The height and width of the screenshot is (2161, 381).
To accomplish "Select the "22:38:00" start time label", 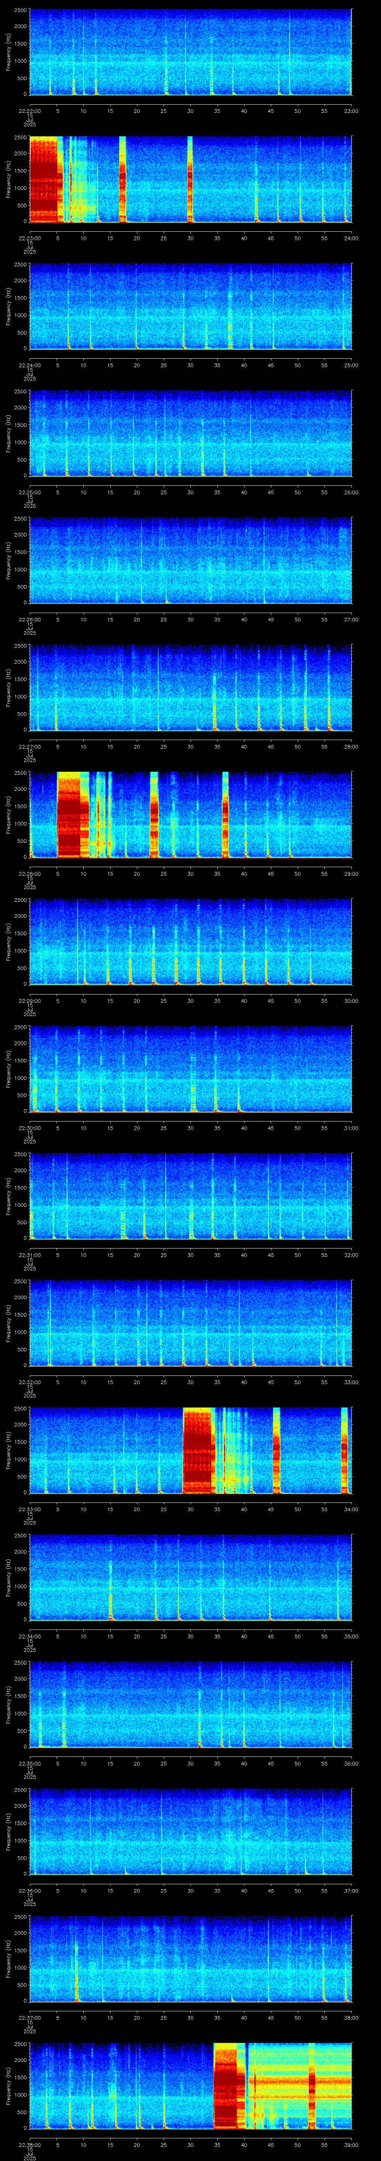I will (x=29, y=2144).
